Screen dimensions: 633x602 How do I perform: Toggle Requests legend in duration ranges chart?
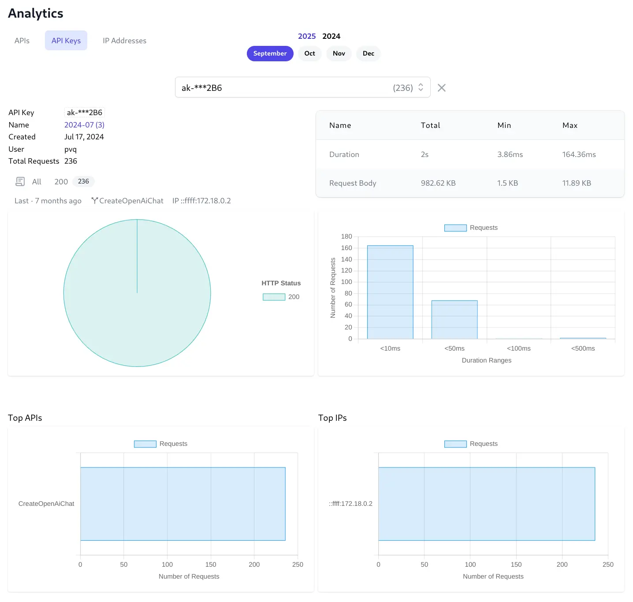[x=455, y=228]
